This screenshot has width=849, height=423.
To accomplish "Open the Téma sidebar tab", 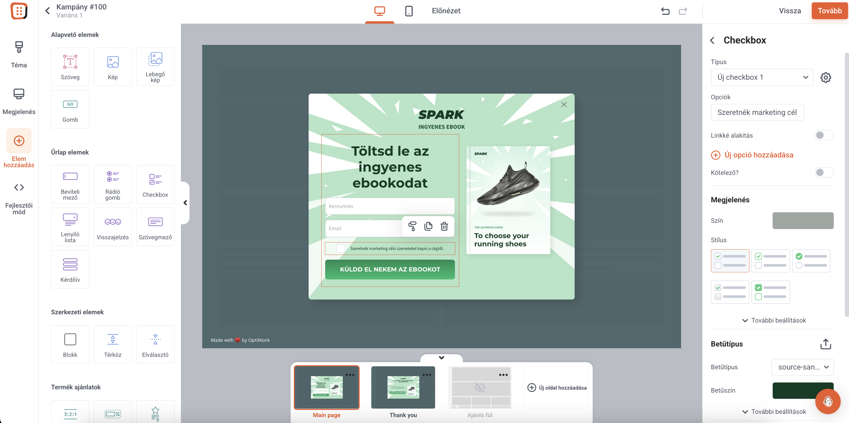I will coord(19,54).
